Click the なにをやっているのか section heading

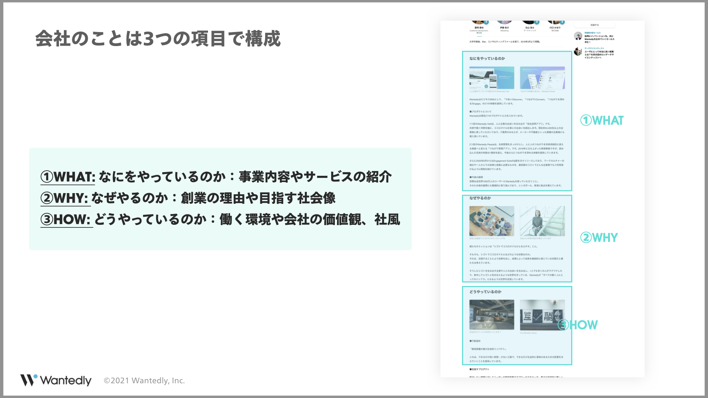click(487, 59)
